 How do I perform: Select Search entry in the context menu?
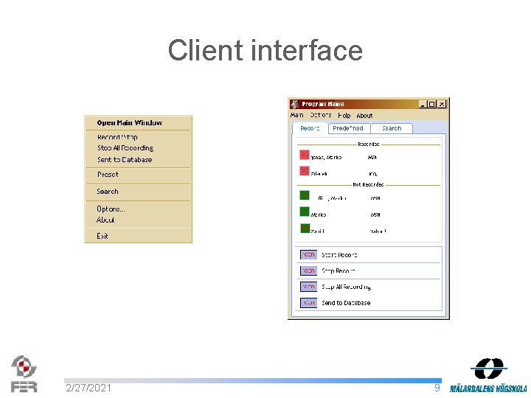click(108, 192)
